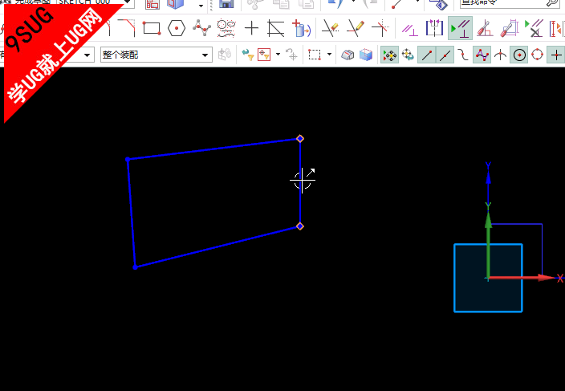Click the Offset Curve tool icon

click(x=275, y=28)
